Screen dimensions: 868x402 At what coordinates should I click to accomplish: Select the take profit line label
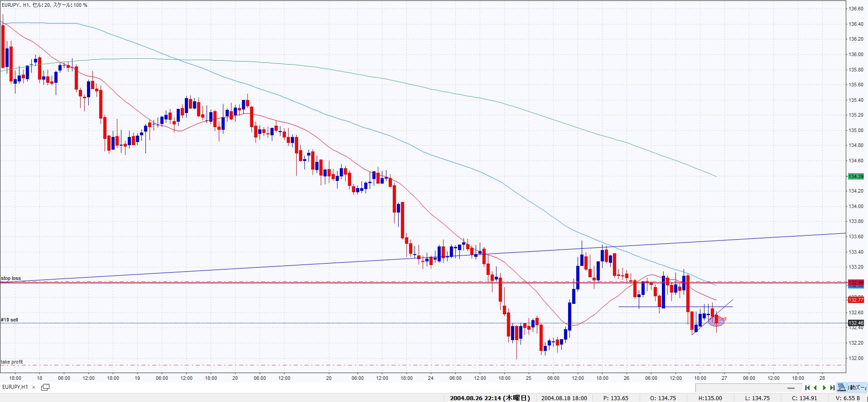[x=12, y=362]
